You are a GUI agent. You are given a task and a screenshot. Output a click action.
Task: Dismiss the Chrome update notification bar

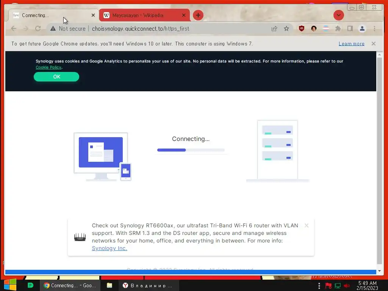coord(373,44)
